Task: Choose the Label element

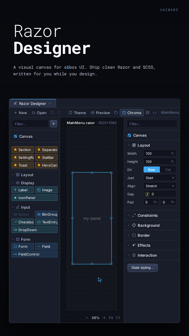Action: coord(23,190)
